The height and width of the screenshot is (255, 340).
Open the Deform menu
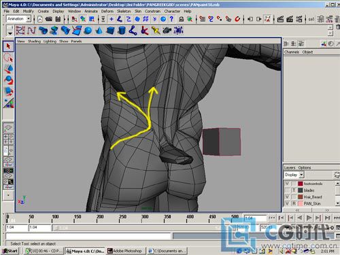(x=107, y=11)
